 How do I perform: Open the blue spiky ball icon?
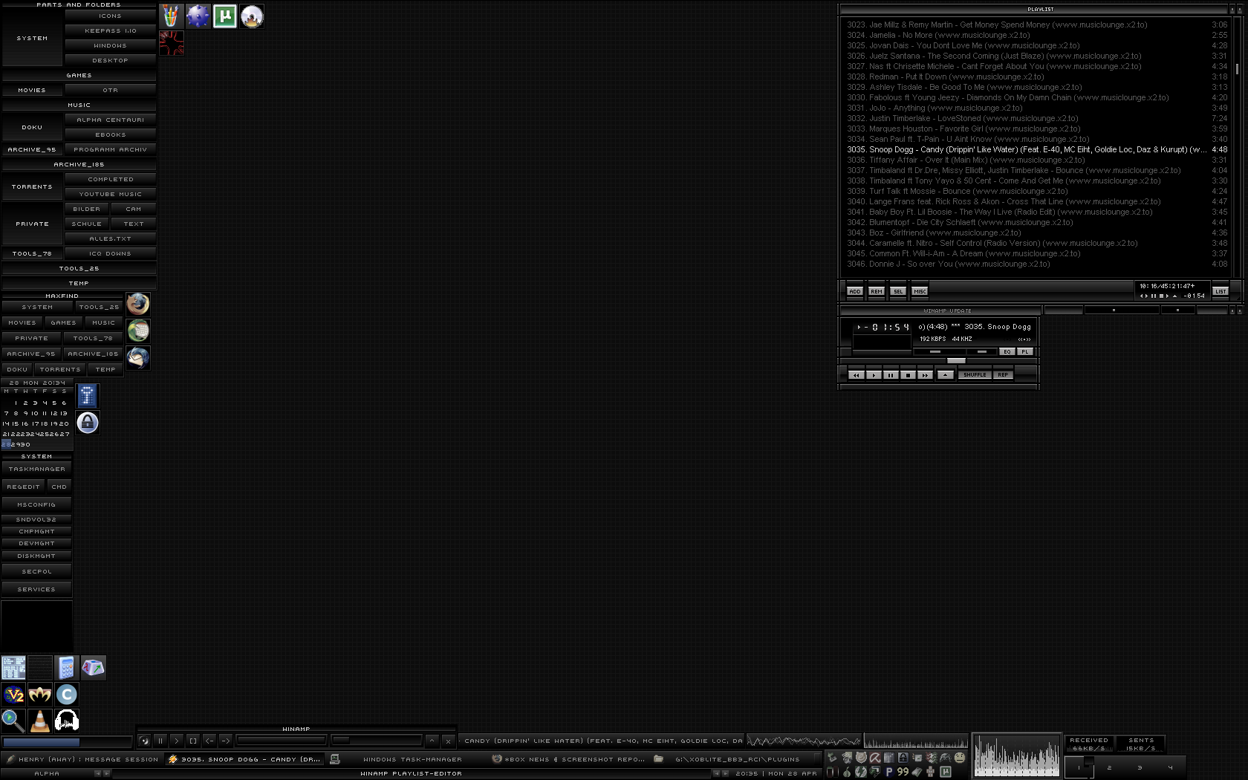click(x=198, y=16)
